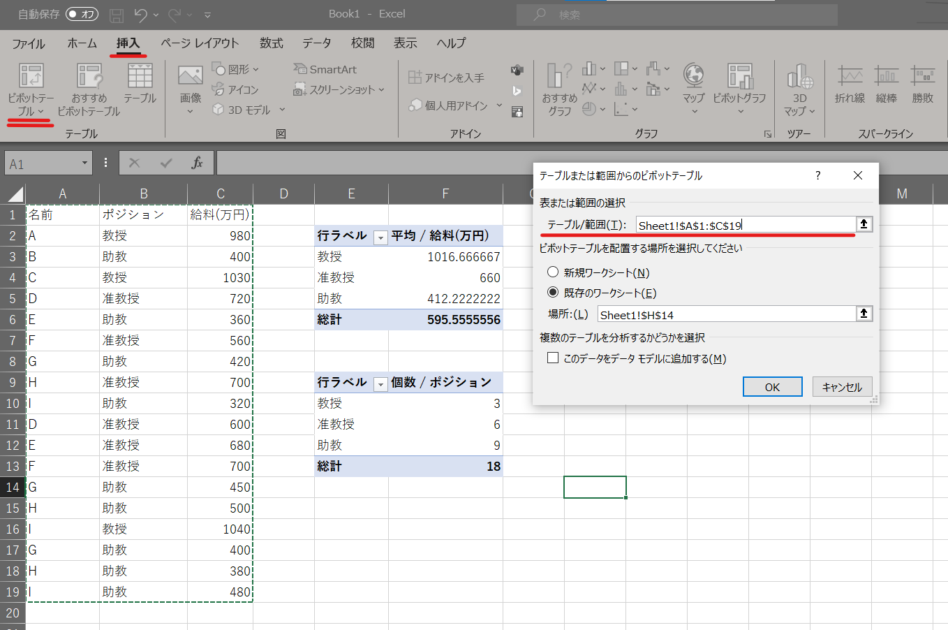
Task: Switch to the ページ レイアウト tab
Action: (x=200, y=43)
